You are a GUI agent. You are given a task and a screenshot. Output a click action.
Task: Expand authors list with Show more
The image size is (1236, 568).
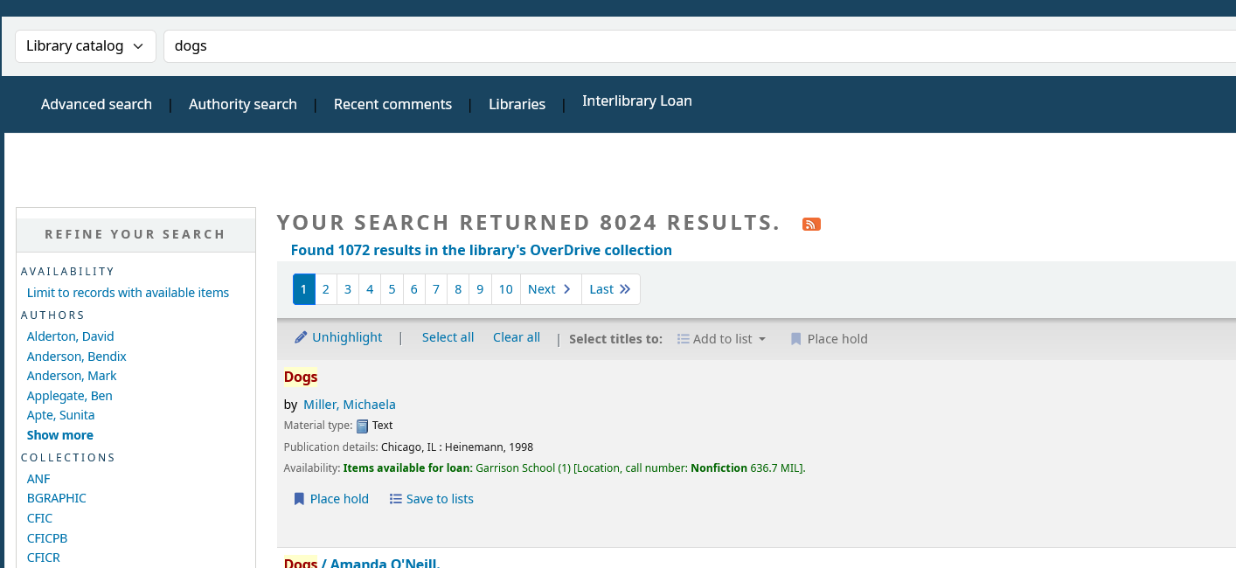click(59, 435)
